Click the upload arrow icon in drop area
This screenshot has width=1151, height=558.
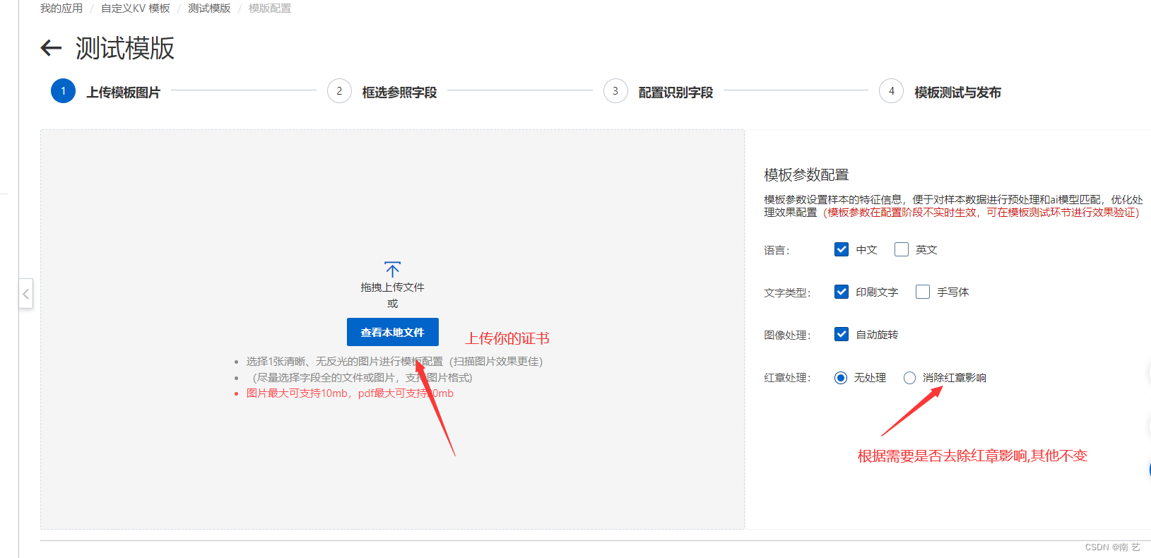coord(392,270)
